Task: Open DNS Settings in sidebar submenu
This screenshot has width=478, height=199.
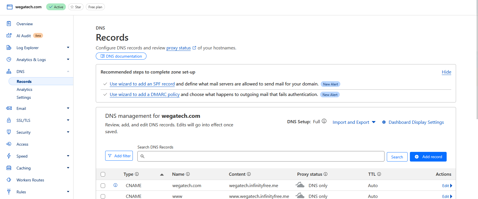Action: (24, 97)
